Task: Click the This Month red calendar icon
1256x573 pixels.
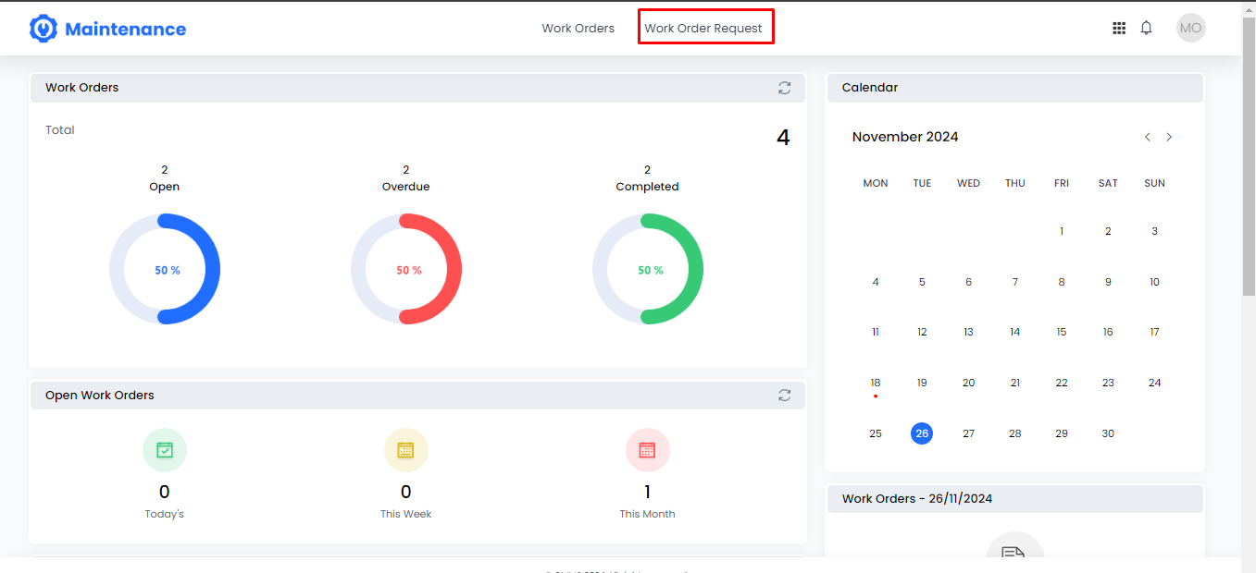Action: point(648,450)
